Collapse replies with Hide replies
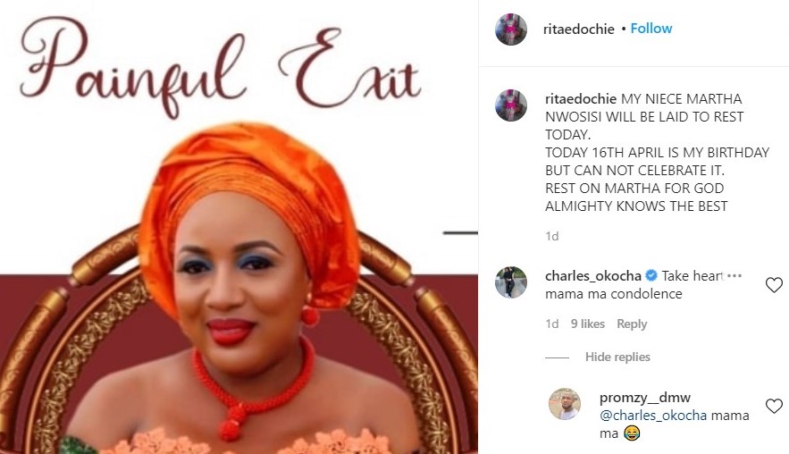Viewport: 789px width, 454px height. tap(617, 357)
